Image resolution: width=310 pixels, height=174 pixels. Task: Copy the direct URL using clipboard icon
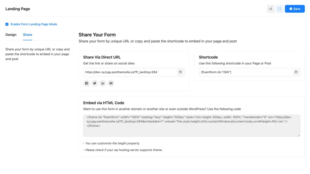coord(180,72)
